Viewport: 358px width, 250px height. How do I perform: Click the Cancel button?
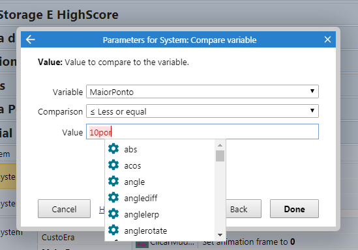64,209
